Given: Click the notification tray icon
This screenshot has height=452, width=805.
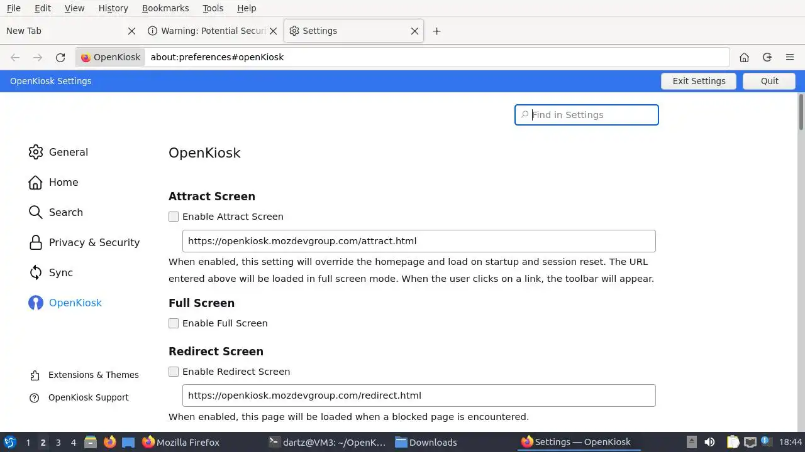Looking at the screenshot, I should point(766,442).
